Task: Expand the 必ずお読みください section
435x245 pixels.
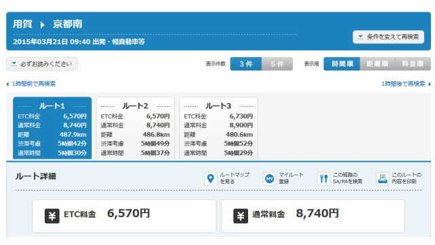Action: point(42,64)
